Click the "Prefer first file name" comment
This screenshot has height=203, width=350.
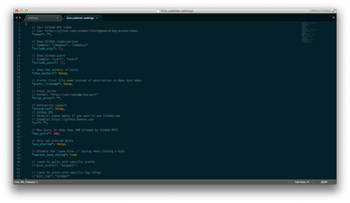coord(86,80)
